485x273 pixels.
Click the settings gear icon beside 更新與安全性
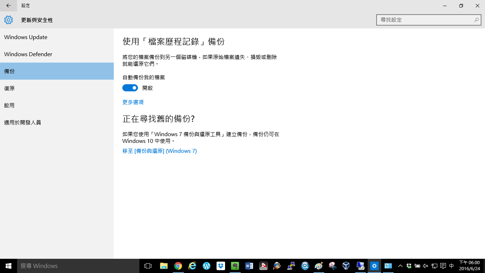click(9, 20)
